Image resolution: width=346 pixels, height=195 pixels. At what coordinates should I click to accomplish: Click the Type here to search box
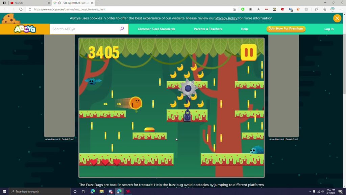click(40, 192)
